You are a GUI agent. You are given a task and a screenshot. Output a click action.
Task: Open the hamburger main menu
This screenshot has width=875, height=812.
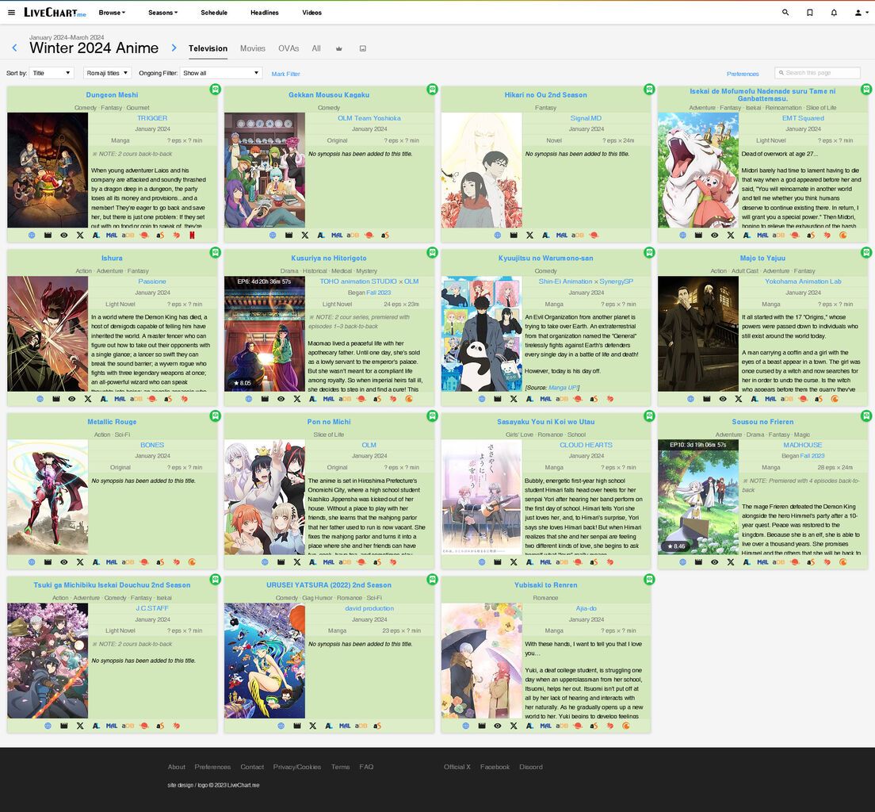click(11, 12)
